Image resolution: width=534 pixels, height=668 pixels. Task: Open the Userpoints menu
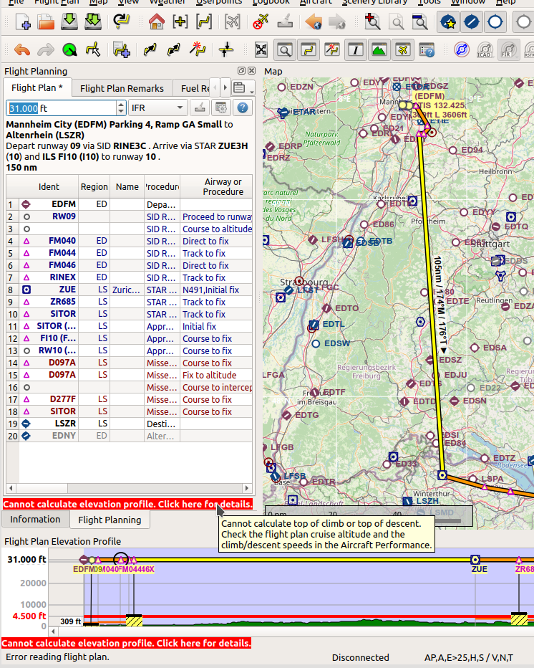click(x=219, y=2)
